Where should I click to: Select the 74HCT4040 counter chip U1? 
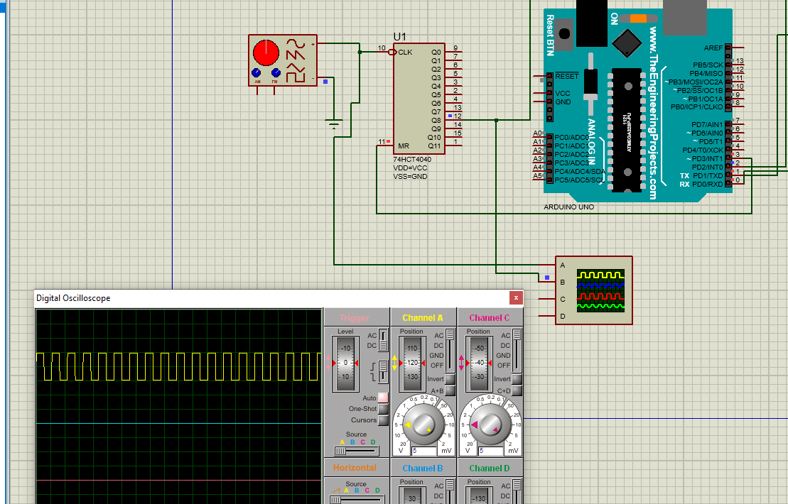click(419, 99)
